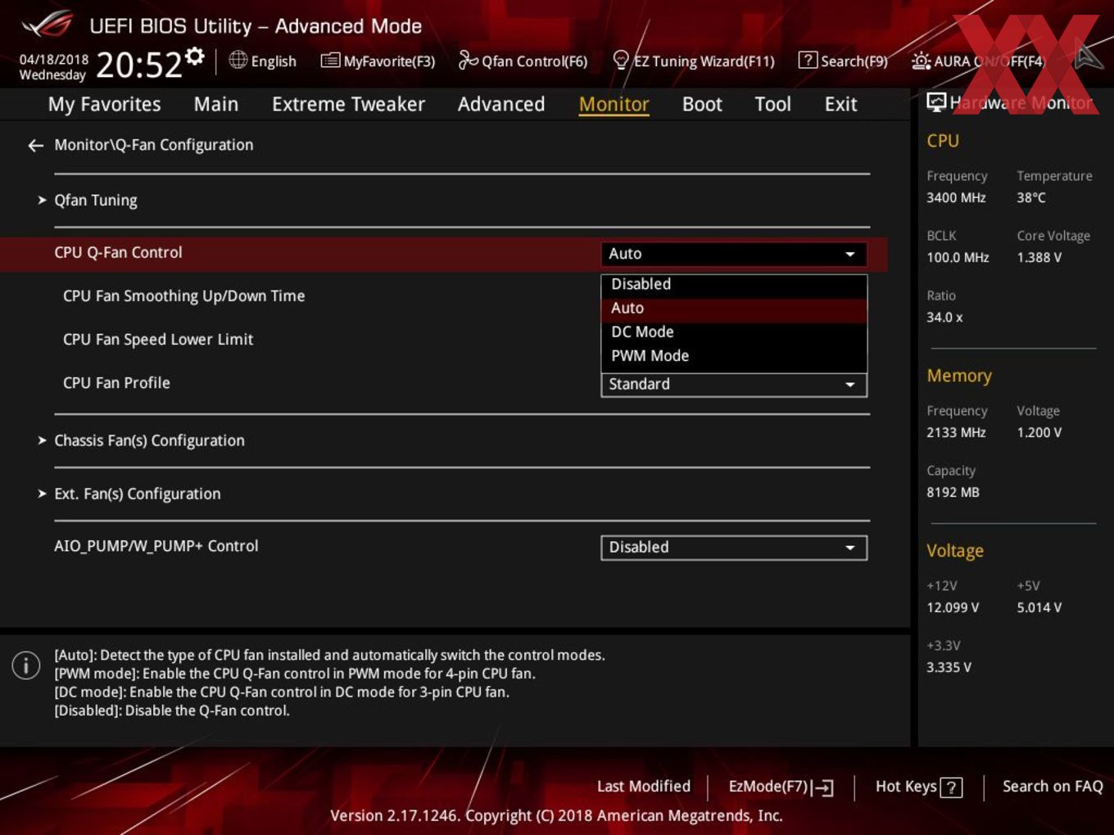
Task: Click the 04/18/2018 date text
Action: [54, 59]
